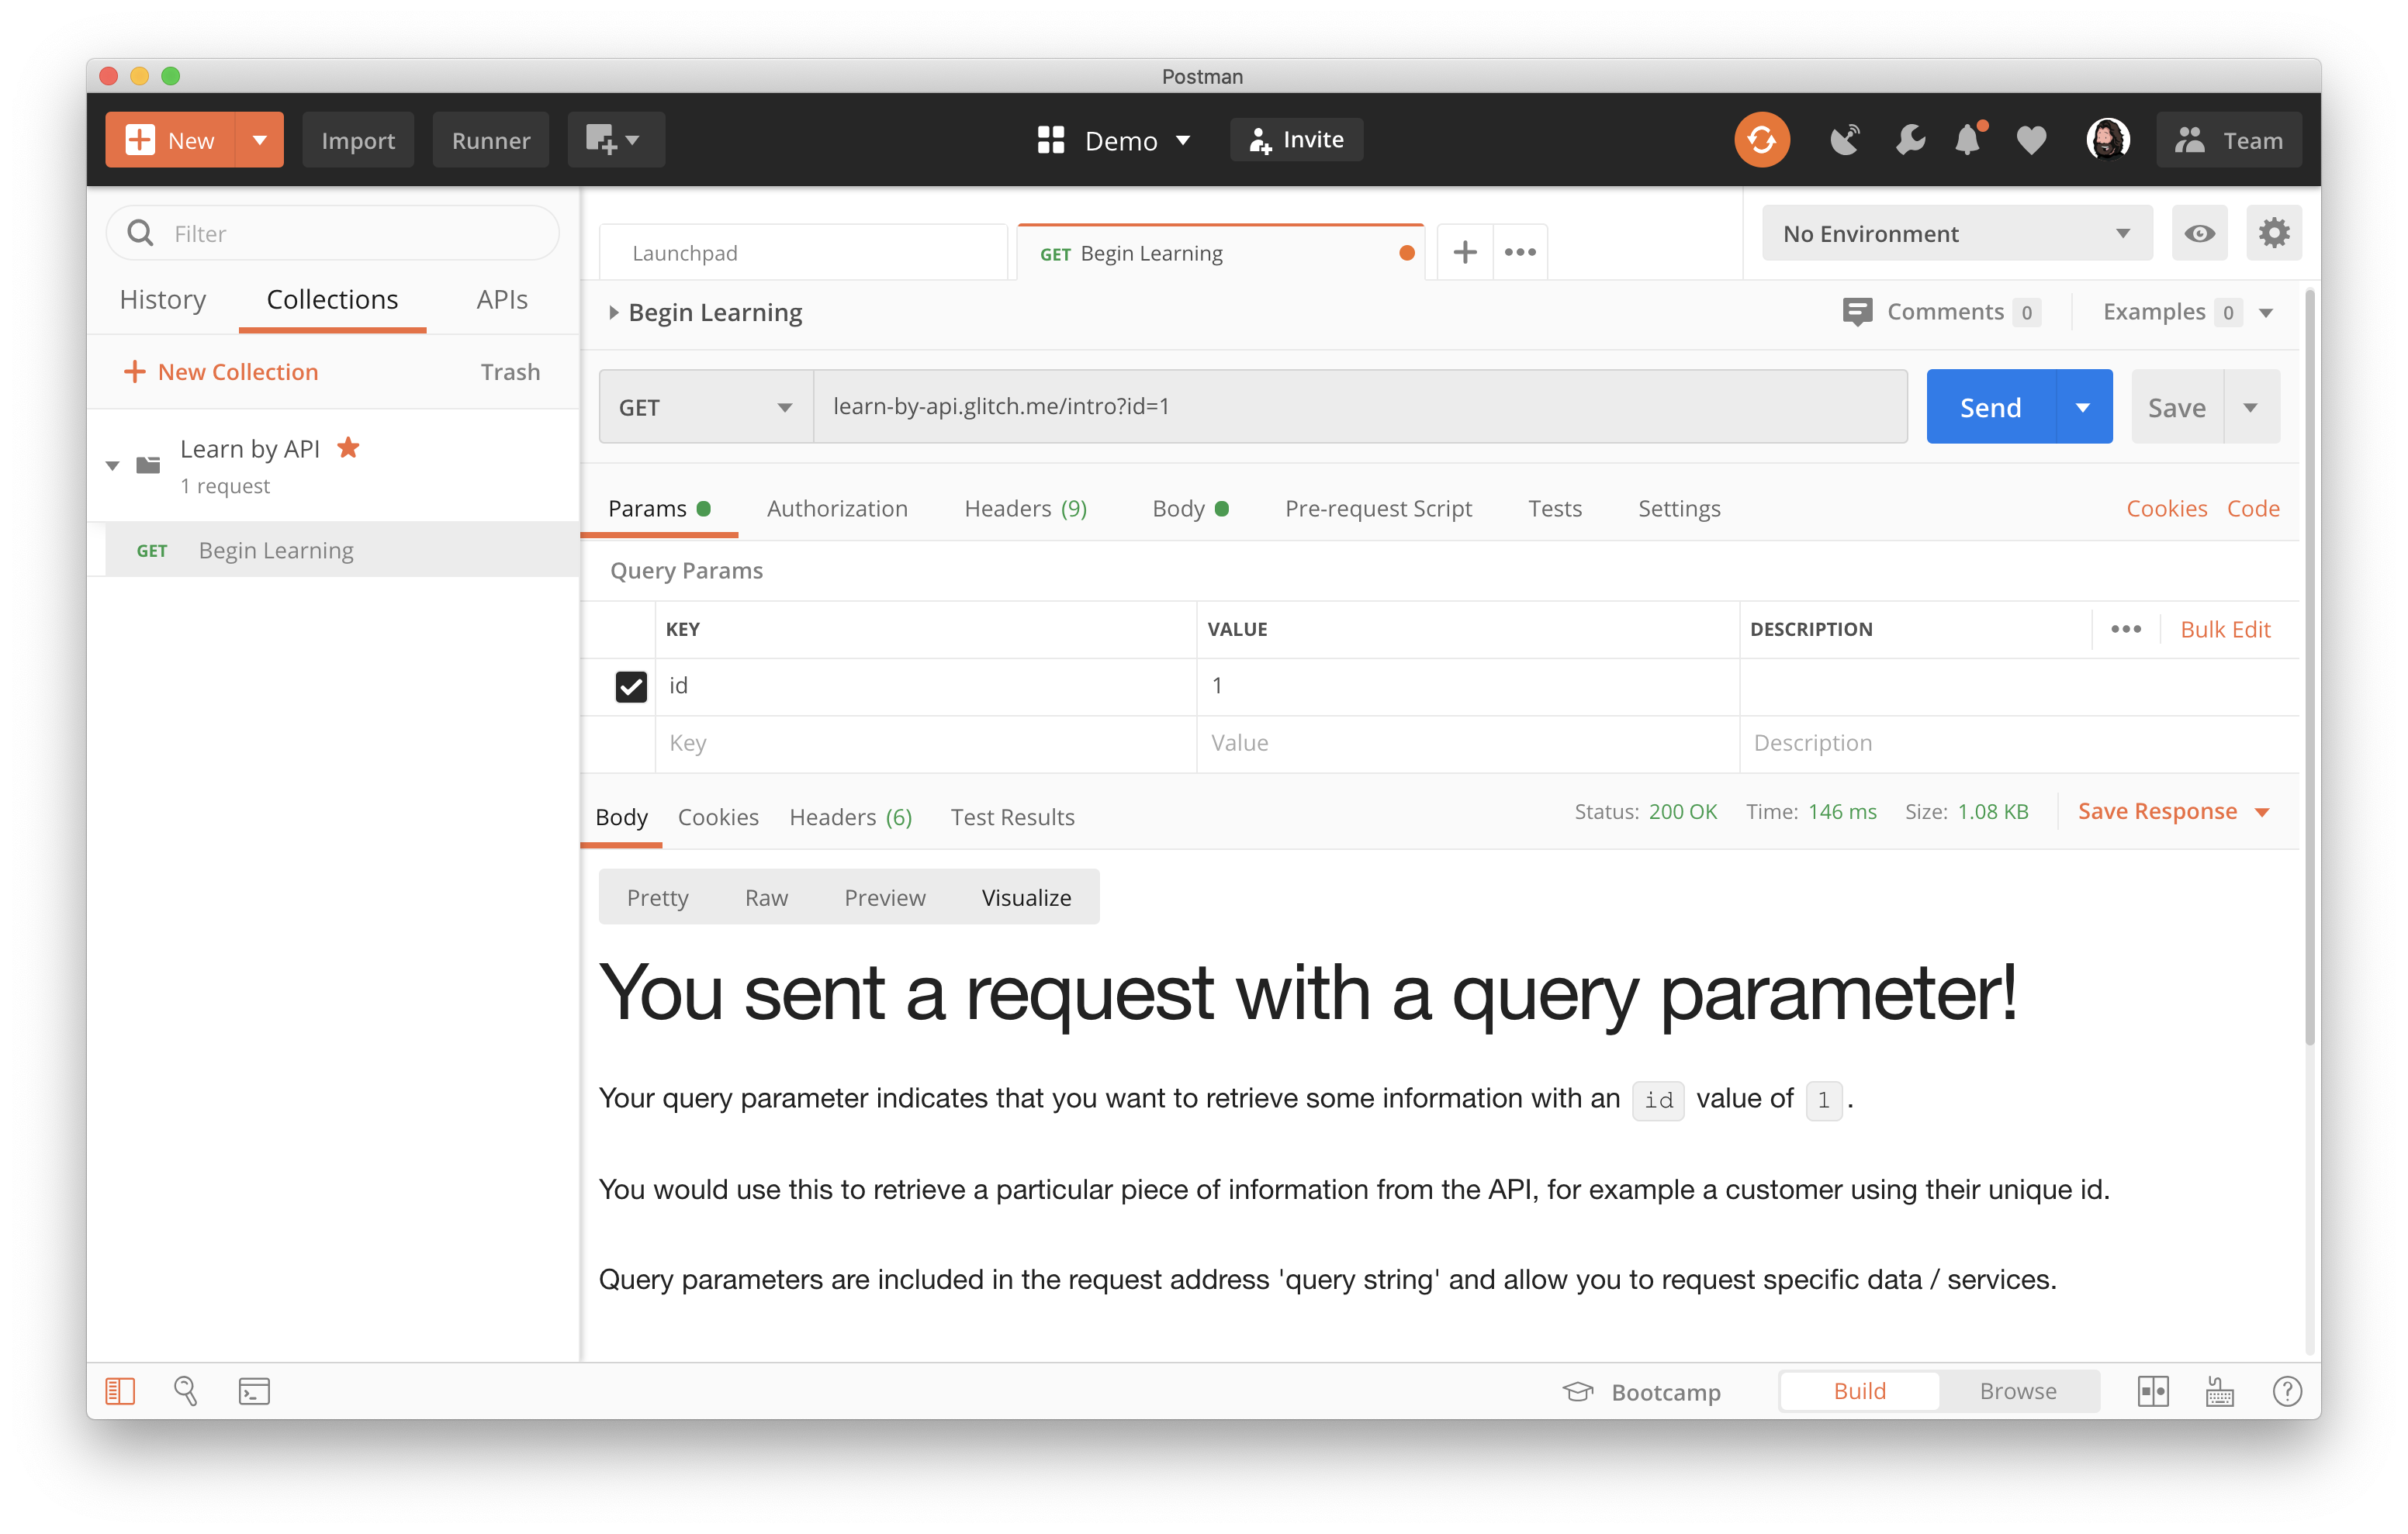Screen dimensions: 2408x1534
Task: Open the user avatar menu
Action: [x=2107, y=140]
